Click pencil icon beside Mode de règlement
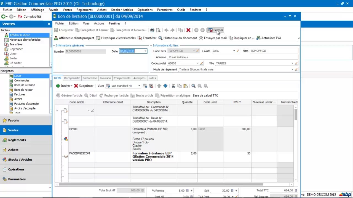Viewport: 353px width, 198px height. (296, 70)
